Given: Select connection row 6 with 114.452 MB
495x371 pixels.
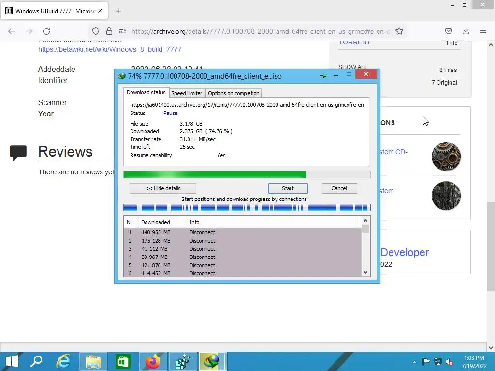Looking at the screenshot, I should 243,273.
